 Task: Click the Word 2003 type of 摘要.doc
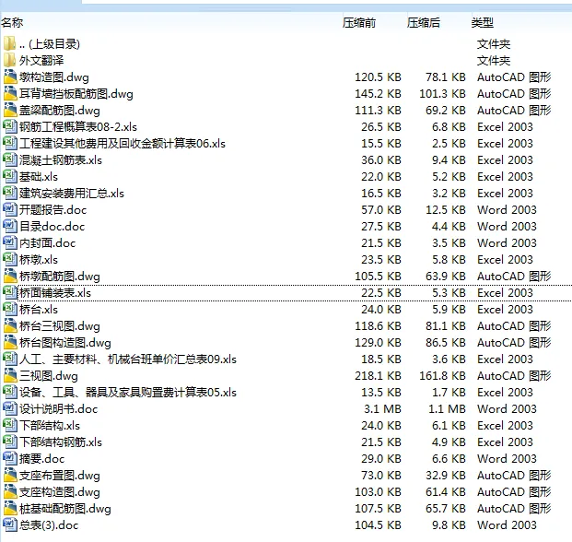[x=507, y=458]
